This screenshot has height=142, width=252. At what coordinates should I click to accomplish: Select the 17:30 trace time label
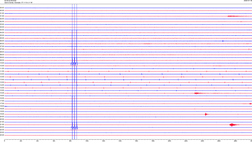click(x=2, y=104)
